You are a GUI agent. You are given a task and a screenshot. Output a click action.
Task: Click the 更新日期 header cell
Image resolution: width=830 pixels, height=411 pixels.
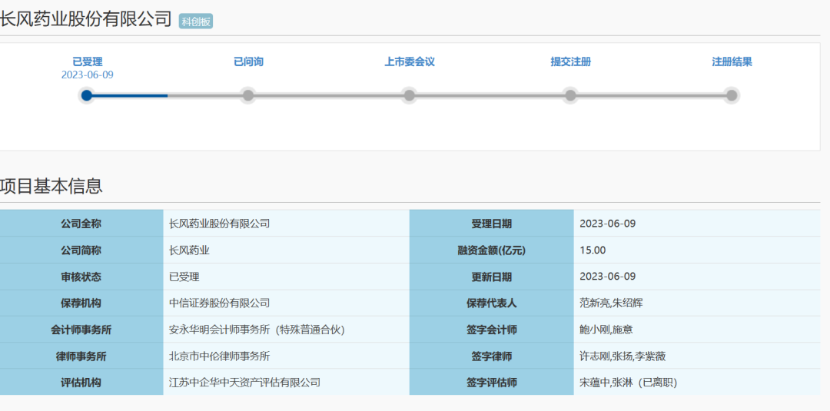click(492, 277)
